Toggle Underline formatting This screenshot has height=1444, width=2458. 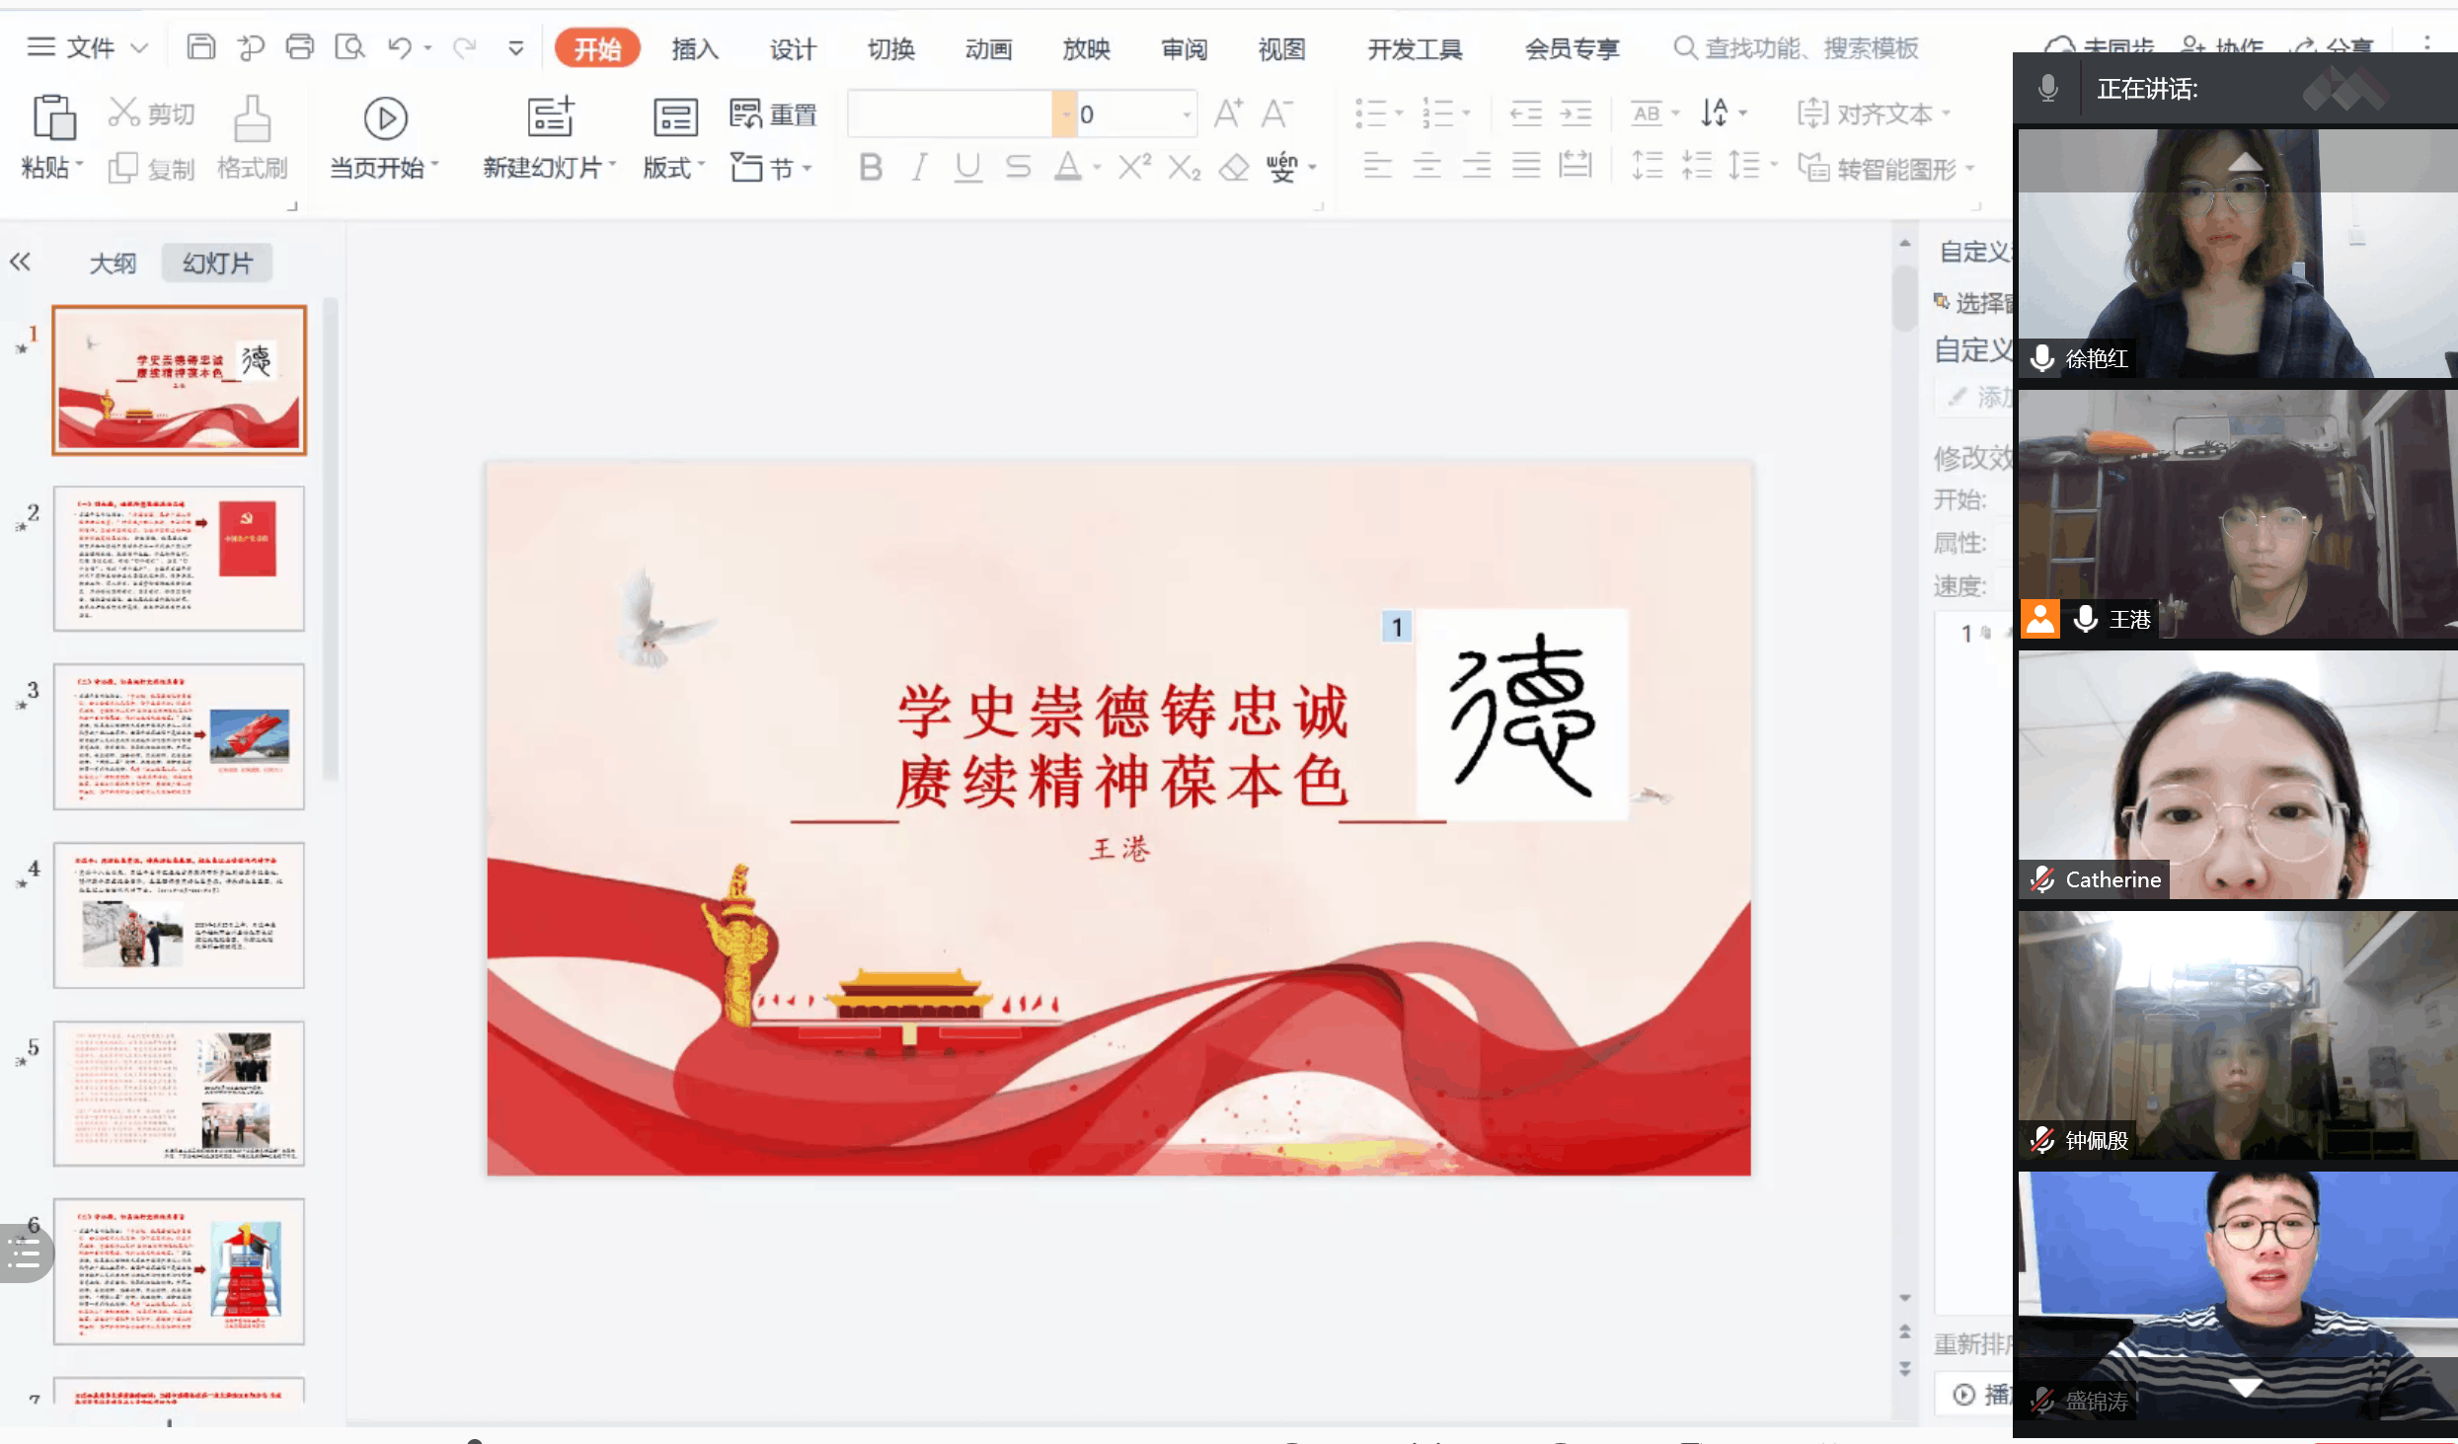[967, 168]
